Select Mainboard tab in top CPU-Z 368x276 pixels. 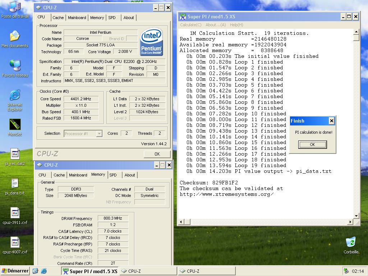(77, 18)
